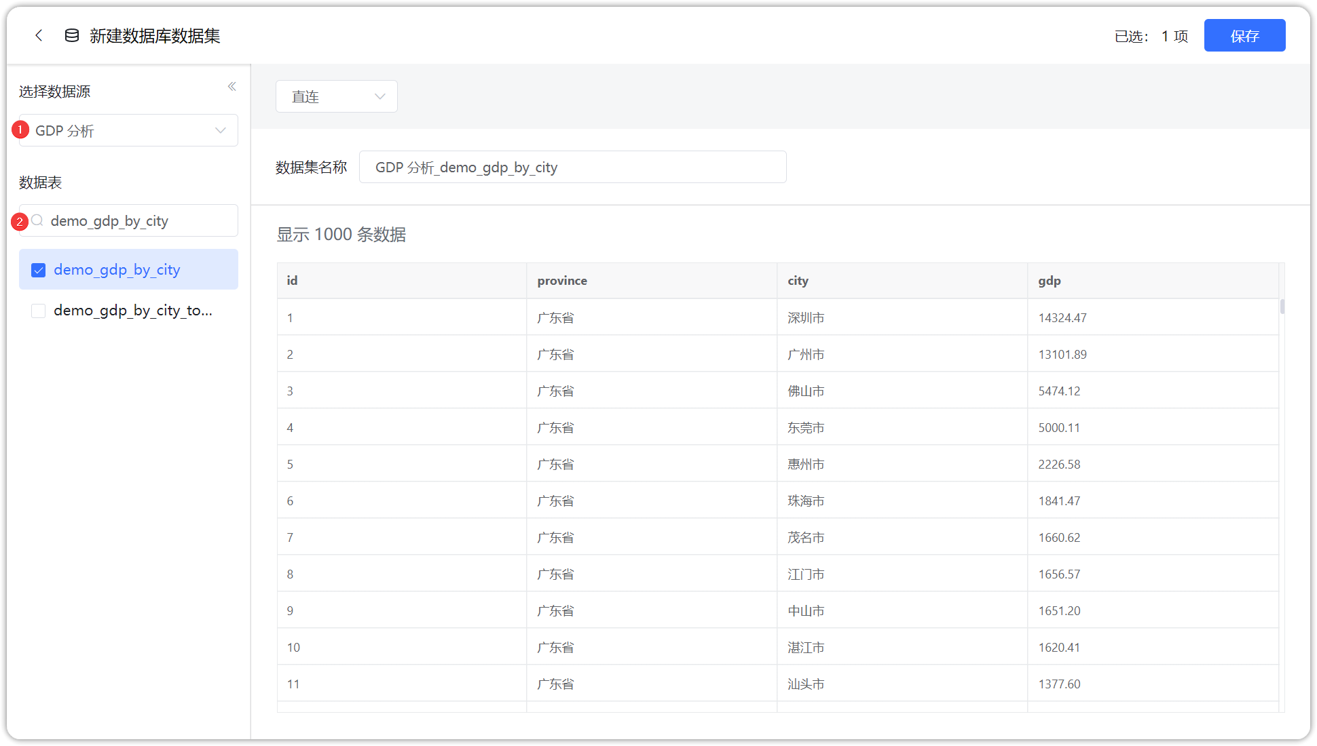Click the id 2 link in the second row
Image resolution: width=1317 pixels, height=746 pixels.
tap(290, 353)
